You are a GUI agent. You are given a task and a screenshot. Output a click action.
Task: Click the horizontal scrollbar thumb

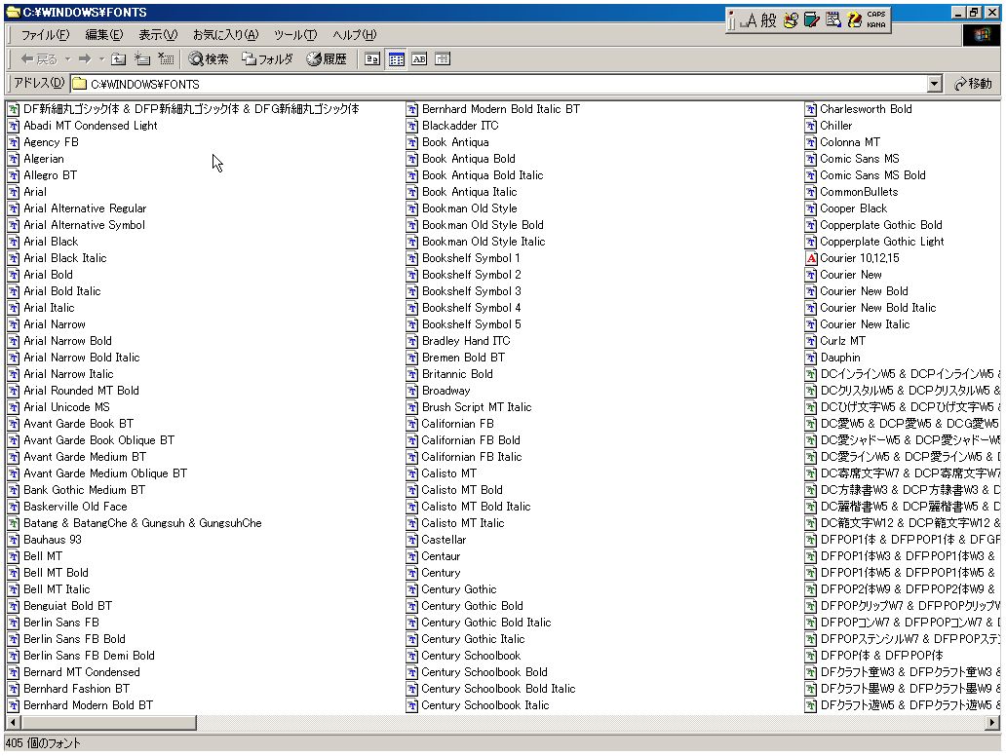coord(108,723)
